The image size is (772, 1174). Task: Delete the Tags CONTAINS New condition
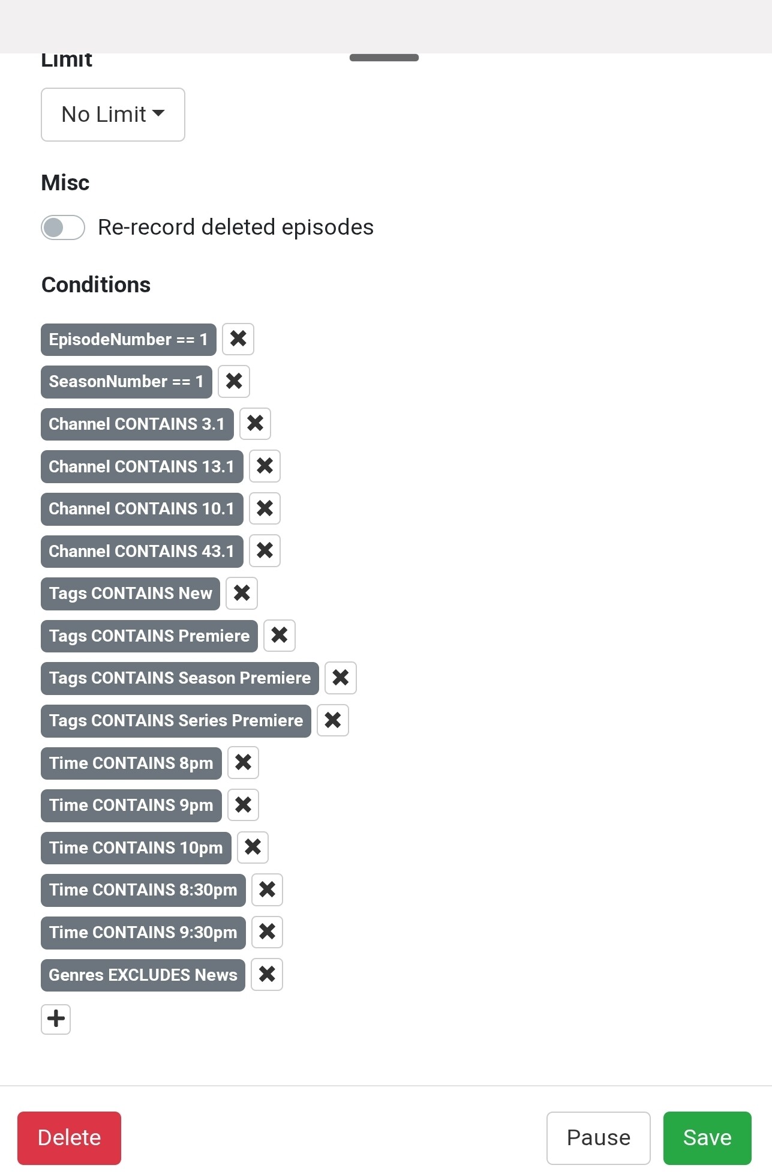[242, 593]
